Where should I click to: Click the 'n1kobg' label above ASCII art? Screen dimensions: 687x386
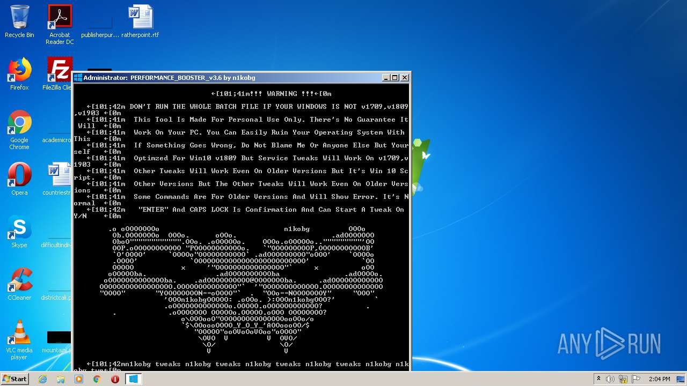(297, 229)
